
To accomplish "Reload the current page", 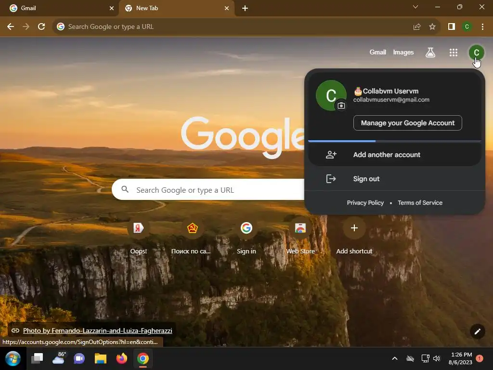I will pos(41,27).
